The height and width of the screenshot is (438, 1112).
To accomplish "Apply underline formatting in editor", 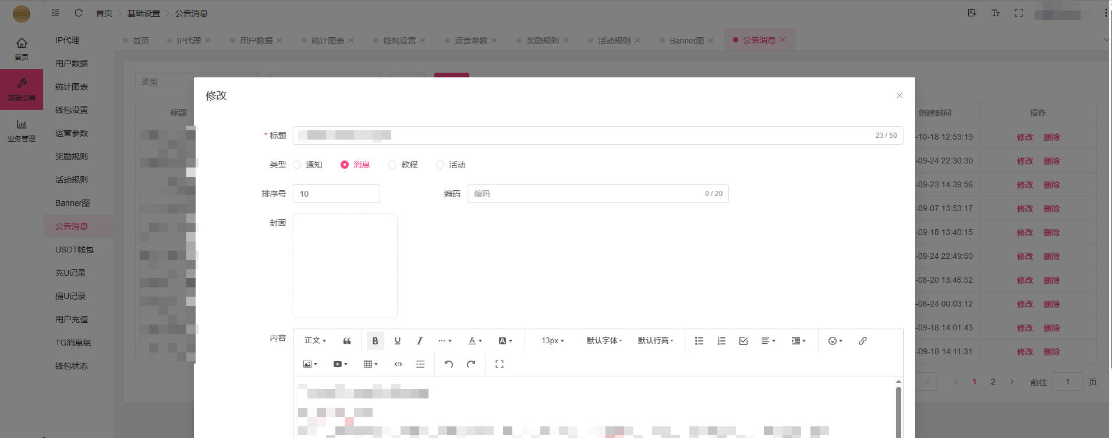I will [398, 341].
